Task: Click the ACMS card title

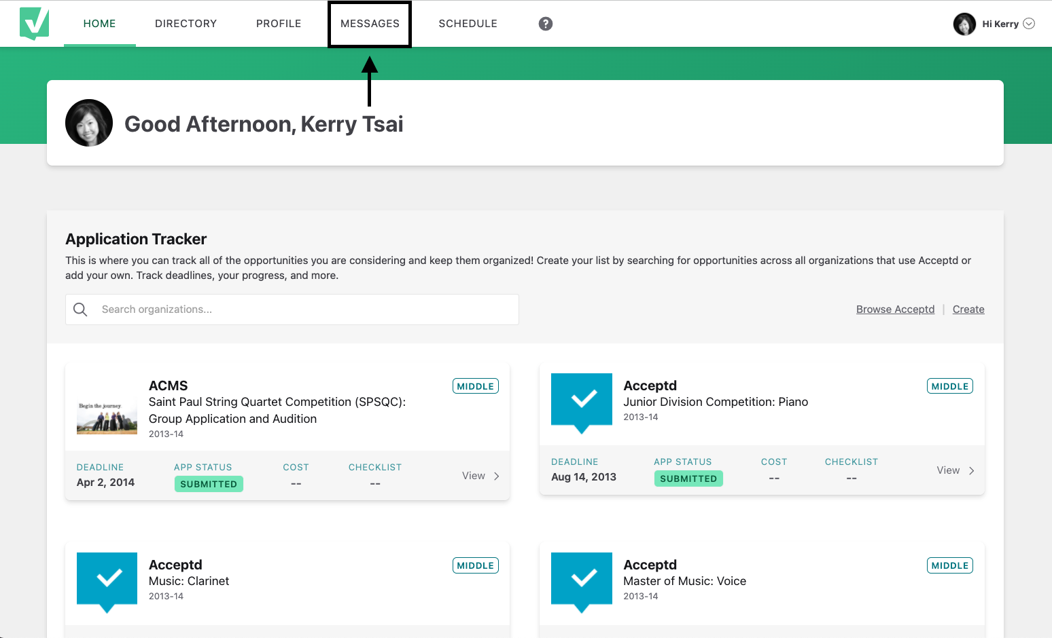Action: click(x=169, y=386)
